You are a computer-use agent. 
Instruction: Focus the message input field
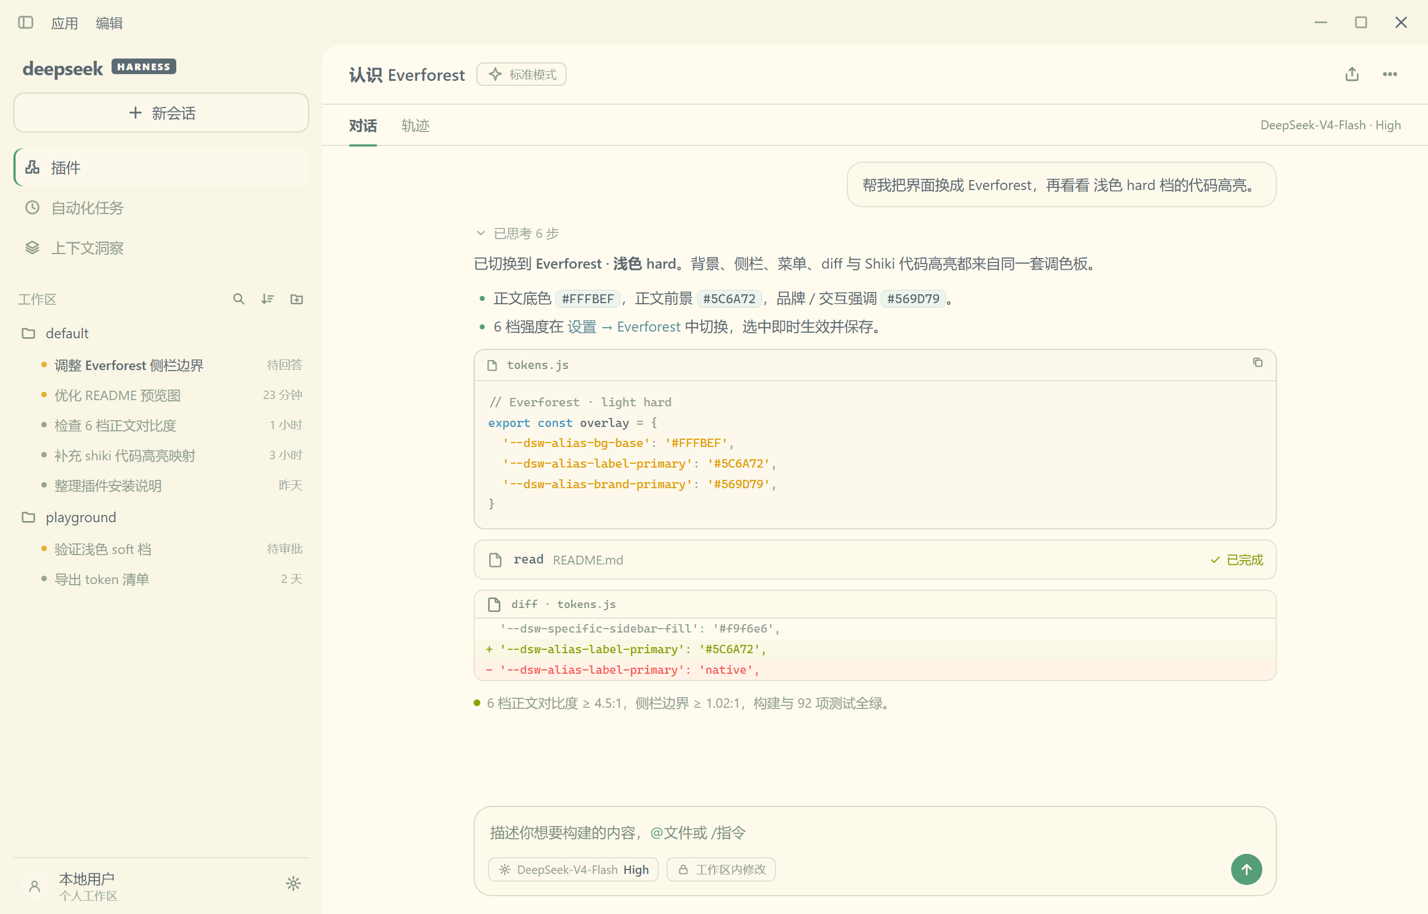point(875,833)
